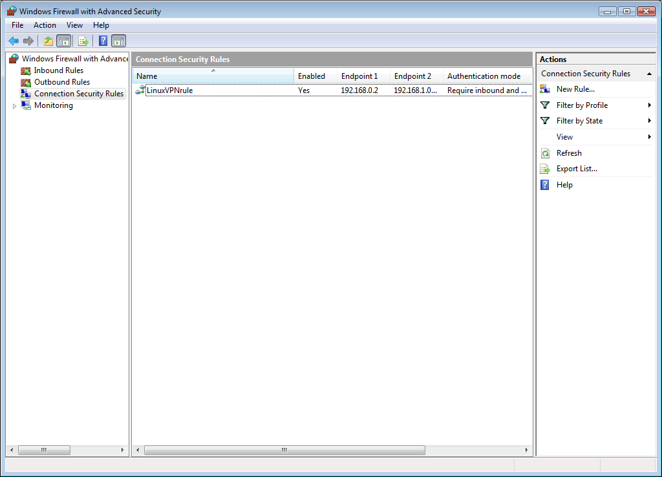Click the Connection Security Rules tree icon
The height and width of the screenshot is (477, 662).
(26, 93)
